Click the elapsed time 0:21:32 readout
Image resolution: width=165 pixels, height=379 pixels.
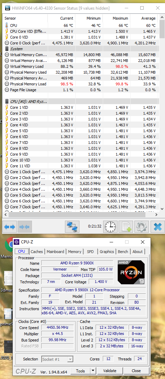tap(95, 227)
